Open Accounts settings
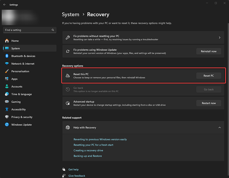The height and width of the screenshot is (178, 229). (30, 87)
